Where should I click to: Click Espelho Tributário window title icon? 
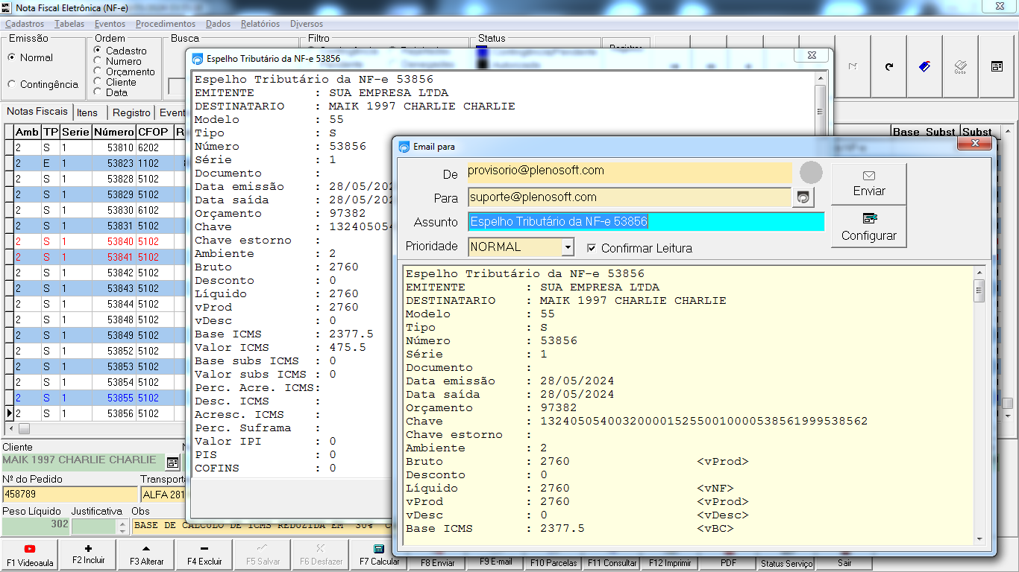pyautogui.click(x=198, y=58)
